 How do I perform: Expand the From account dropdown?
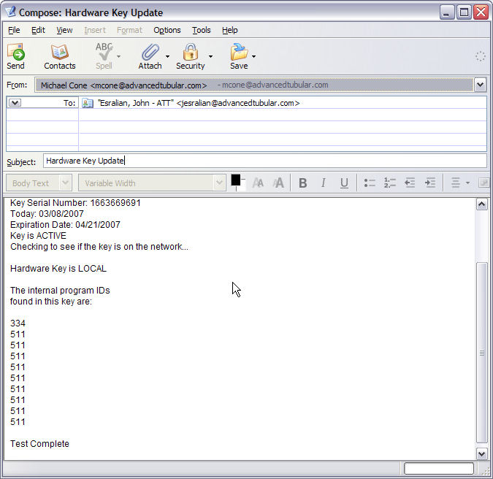coord(480,85)
